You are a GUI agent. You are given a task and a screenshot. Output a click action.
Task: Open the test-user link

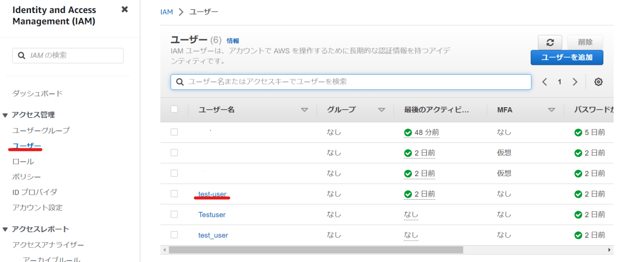coord(212,194)
